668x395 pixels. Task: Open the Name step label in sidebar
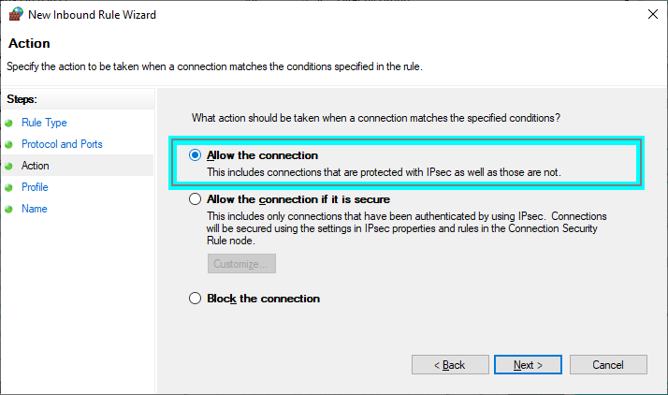35,209
